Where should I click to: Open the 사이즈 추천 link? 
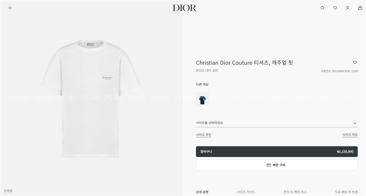[204, 135]
